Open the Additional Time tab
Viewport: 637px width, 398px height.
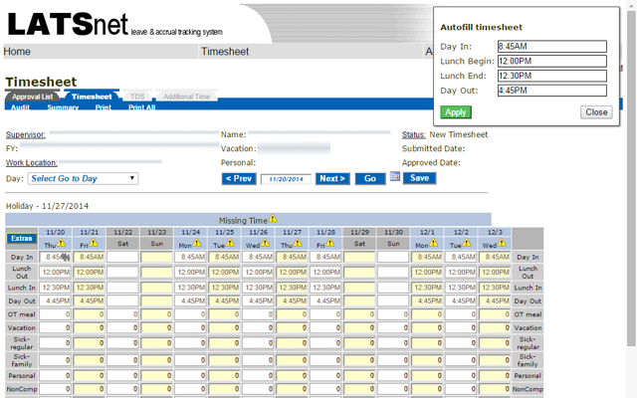click(186, 97)
